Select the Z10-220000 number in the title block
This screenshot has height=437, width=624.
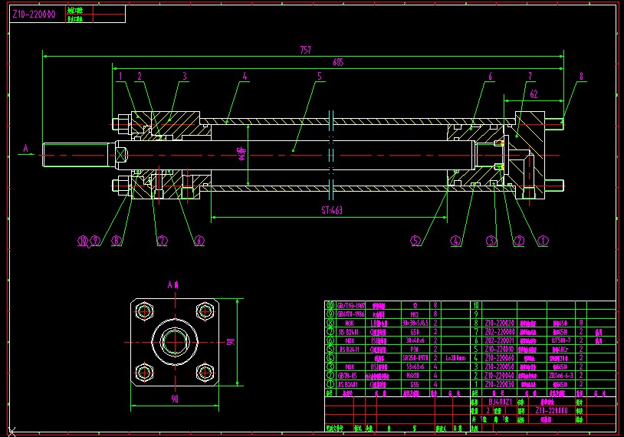click(x=552, y=410)
